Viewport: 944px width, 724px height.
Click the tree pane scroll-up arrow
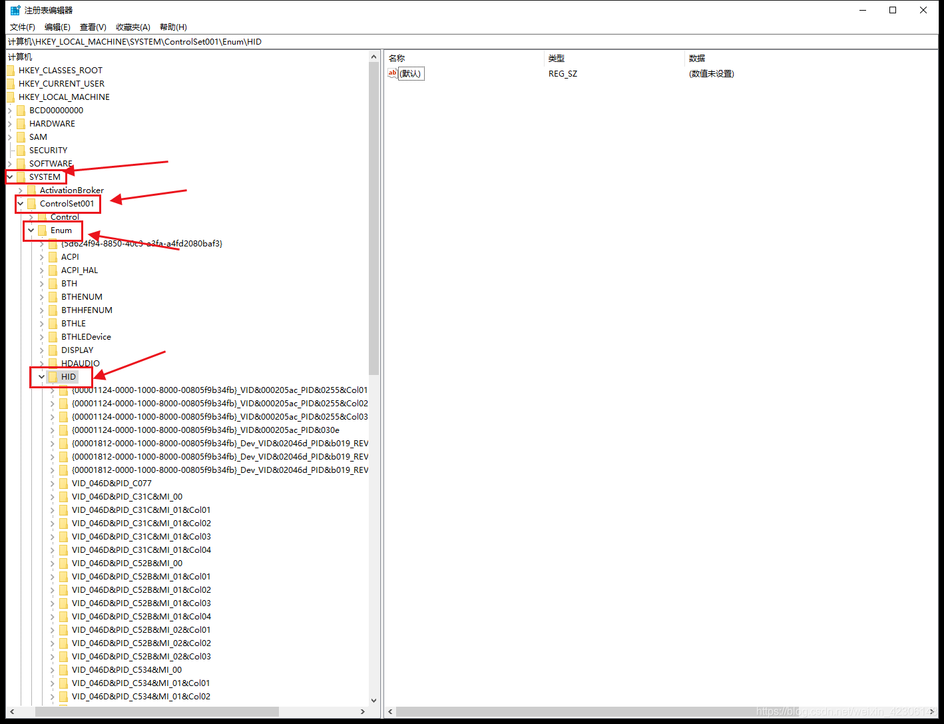coord(373,57)
